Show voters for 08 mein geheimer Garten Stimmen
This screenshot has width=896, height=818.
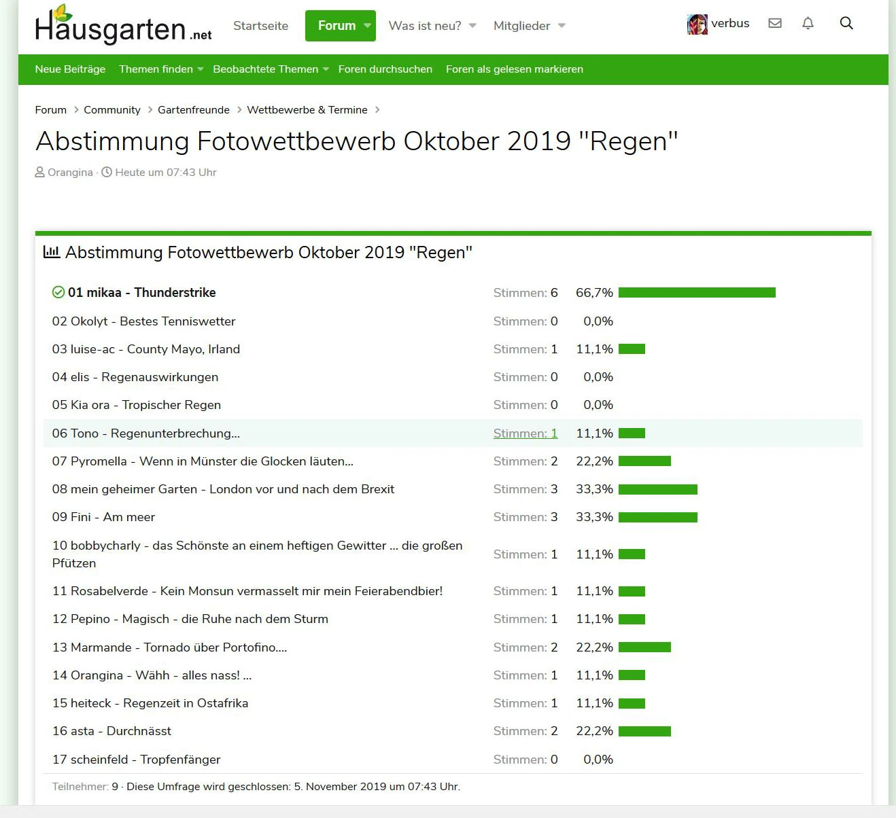[525, 489]
